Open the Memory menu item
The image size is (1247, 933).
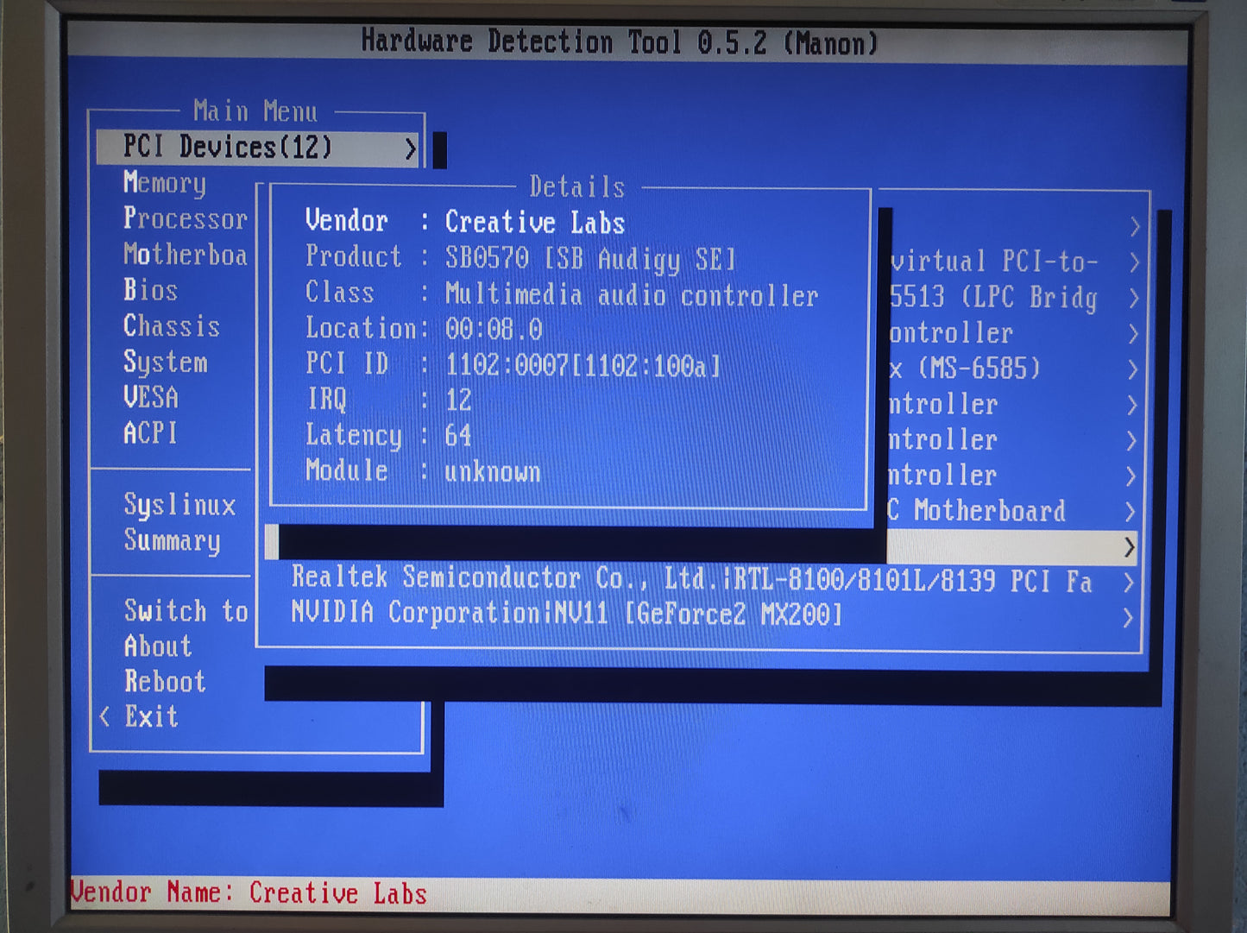click(165, 183)
